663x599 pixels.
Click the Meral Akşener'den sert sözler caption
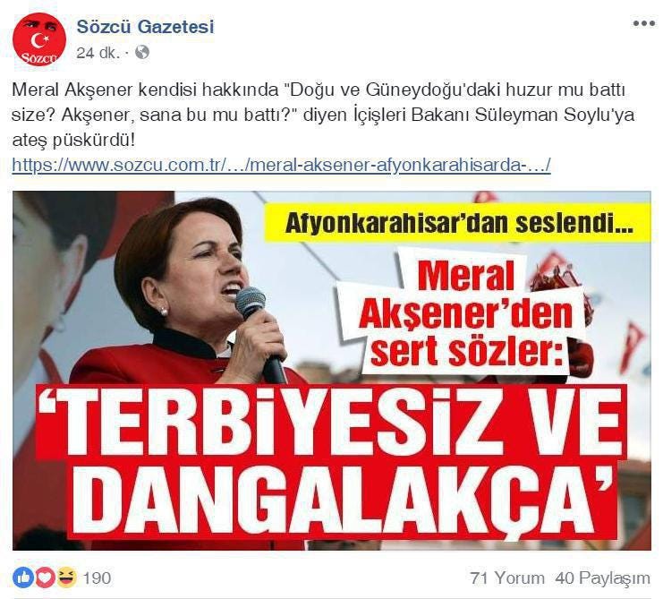(465, 315)
